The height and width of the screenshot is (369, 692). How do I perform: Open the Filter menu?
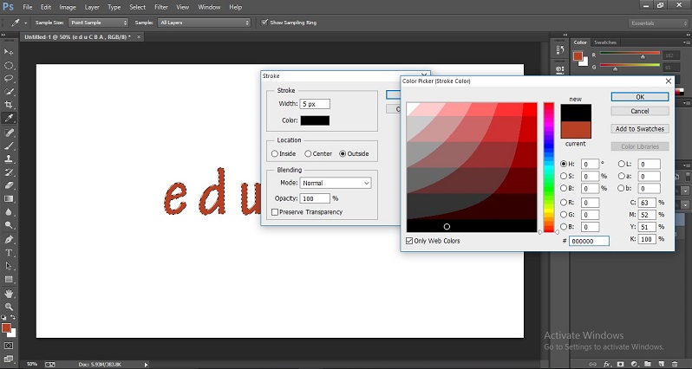[x=161, y=7]
